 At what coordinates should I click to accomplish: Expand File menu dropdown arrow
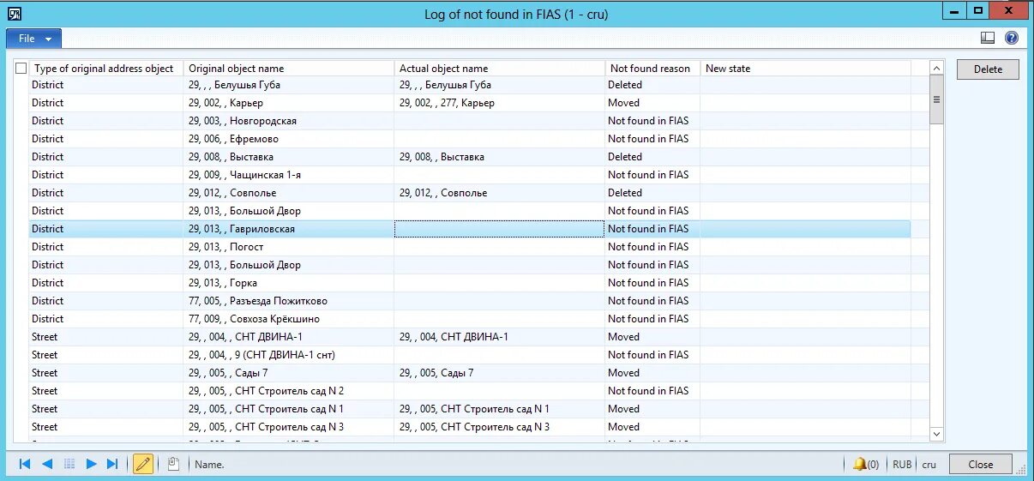pos(49,39)
